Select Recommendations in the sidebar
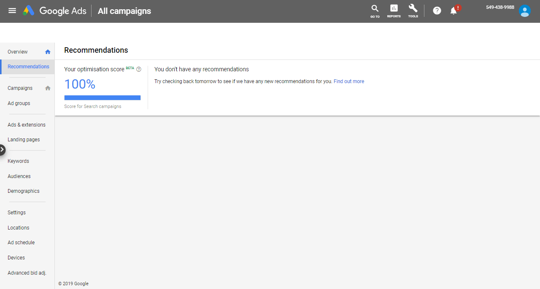Image resolution: width=540 pixels, height=289 pixels. (x=28, y=67)
